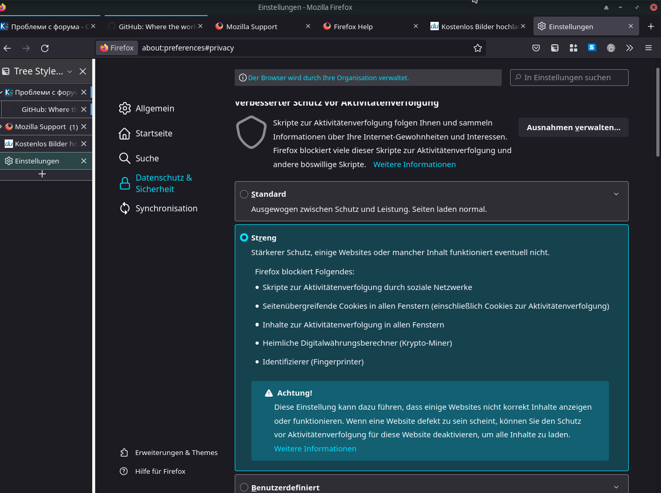Open Weitere Informationen link in Achtung box
The width and height of the screenshot is (661, 493).
pyautogui.click(x=315, y=449)
